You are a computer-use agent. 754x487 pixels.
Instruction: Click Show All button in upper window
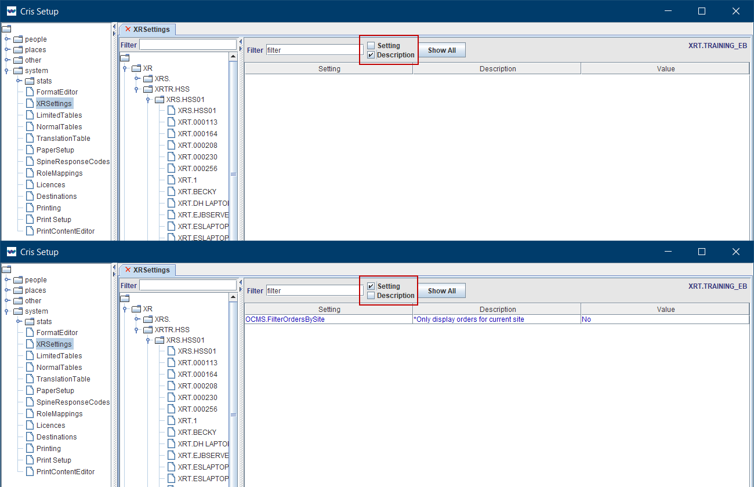click(442, 50)
